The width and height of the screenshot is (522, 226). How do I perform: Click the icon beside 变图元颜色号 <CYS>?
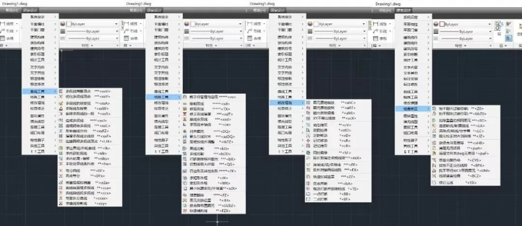pyautogui.click(x=433, y=160)
